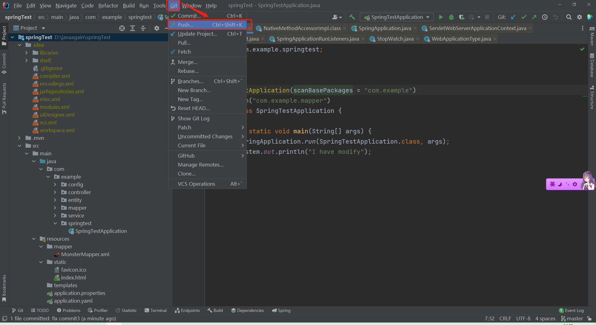This screenshot has width=596, height=325.
Task: Open the Terminal tool window
Action: 156,310
